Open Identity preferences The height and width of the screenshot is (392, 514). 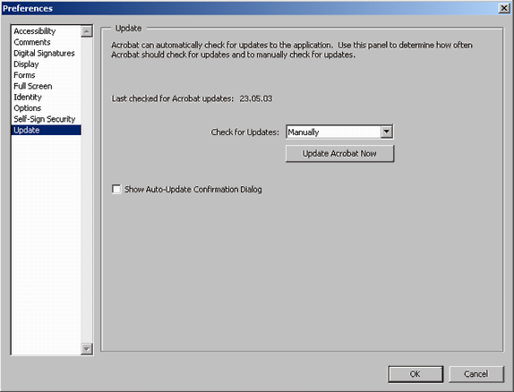tap(28, 97)
